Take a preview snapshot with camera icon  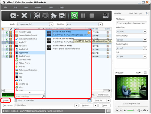click(145, 110)
